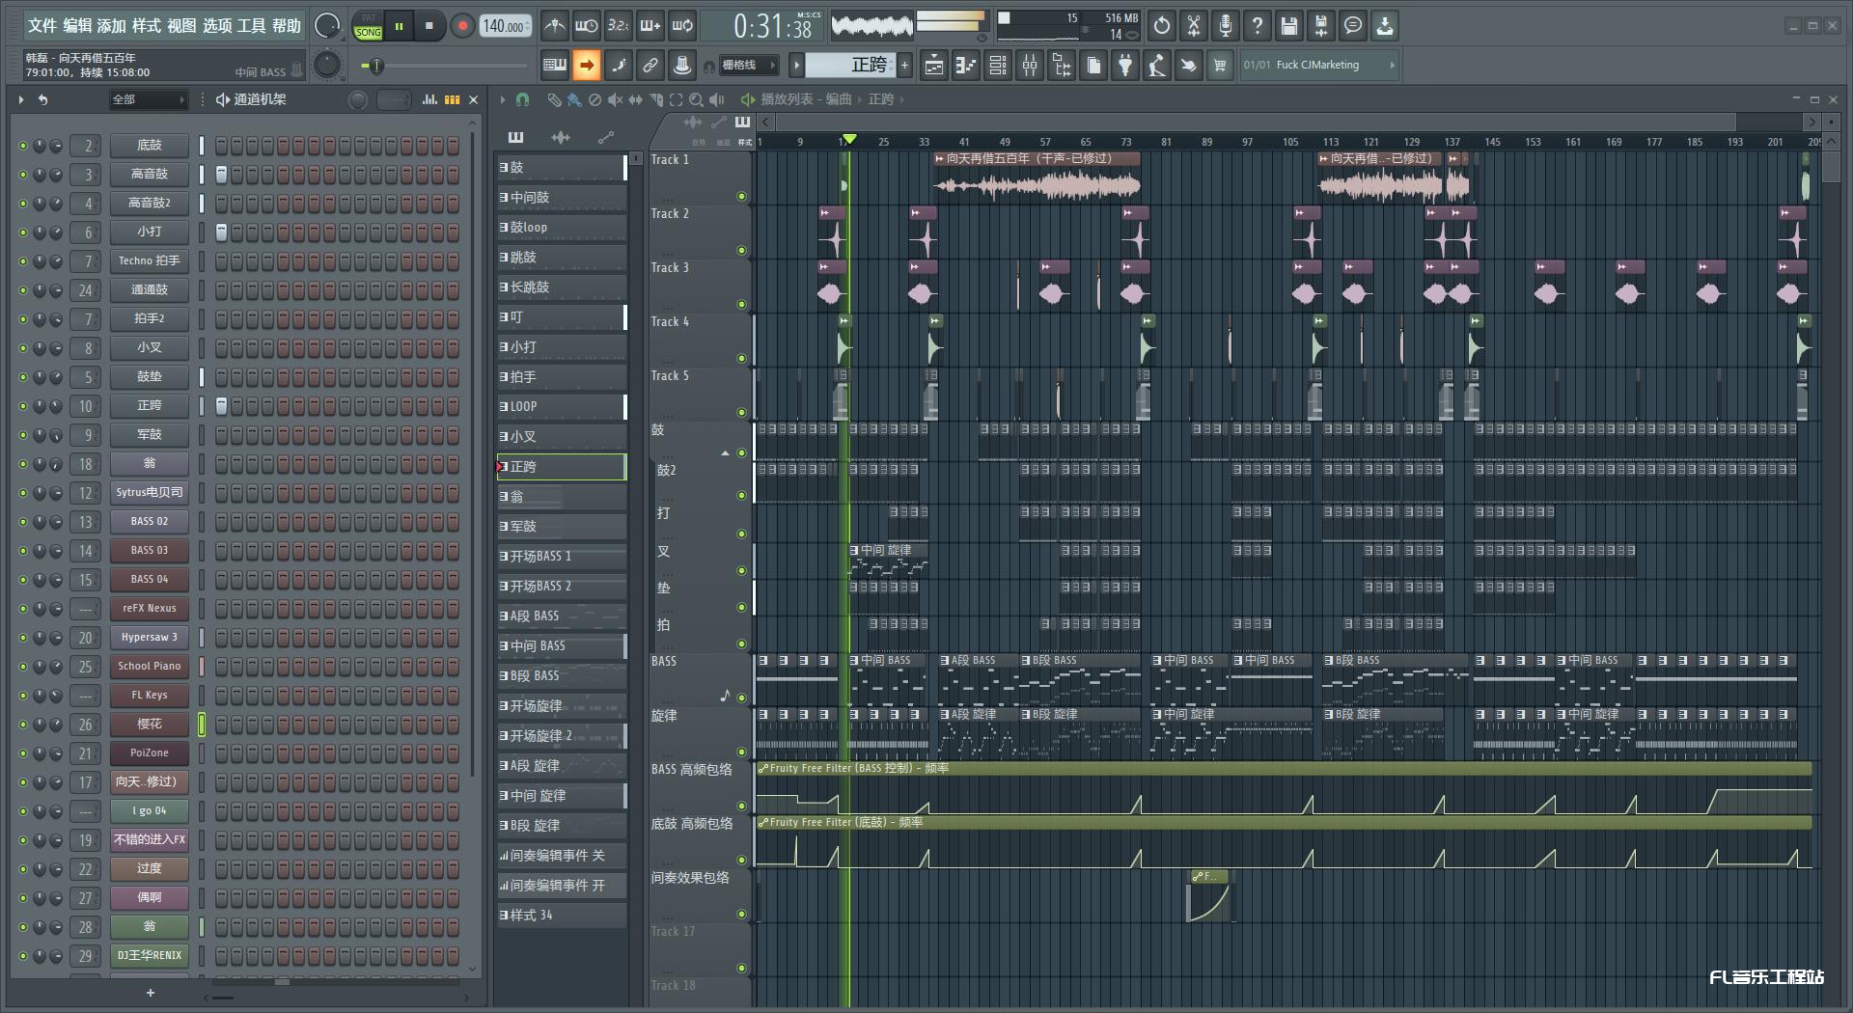
Task: Open the 文件 menu
Action: [42, 26]
